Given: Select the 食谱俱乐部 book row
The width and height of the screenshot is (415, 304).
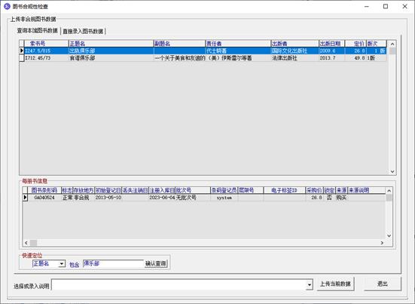Looking at the screenshot, I should (203, 58).
